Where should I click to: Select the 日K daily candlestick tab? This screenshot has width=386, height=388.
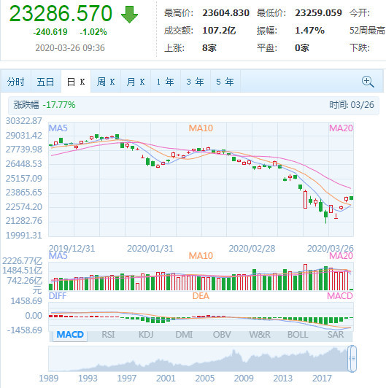click(76, 82)
